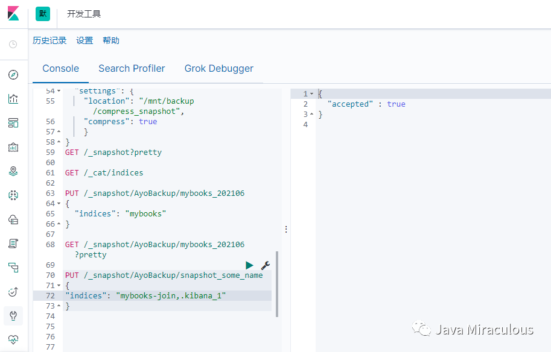Fold the response JSON at line 1

point(311,94)
